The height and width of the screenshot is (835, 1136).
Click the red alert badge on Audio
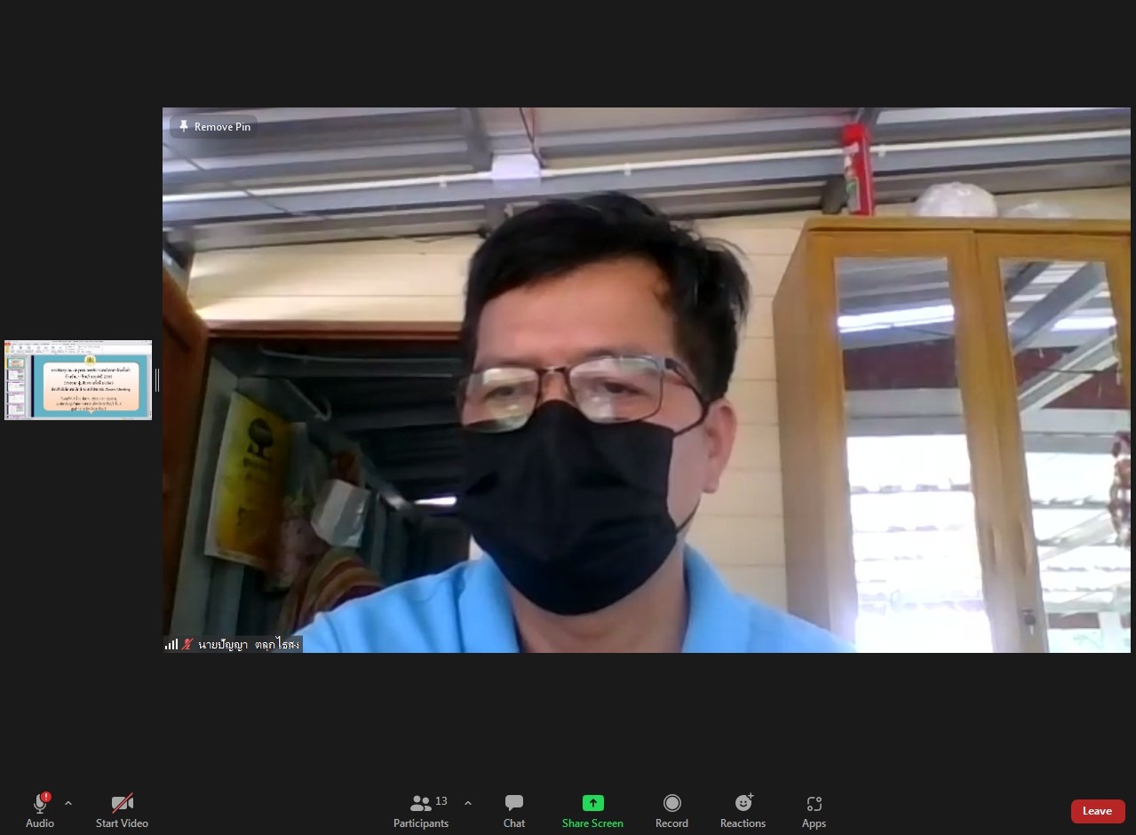46,797
